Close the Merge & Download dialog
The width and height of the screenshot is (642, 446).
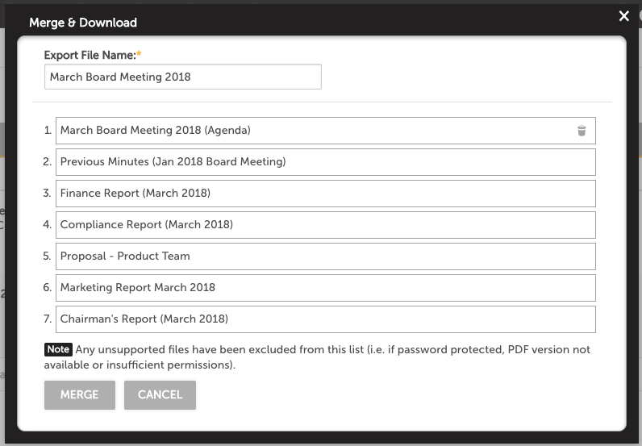point(623,16)
